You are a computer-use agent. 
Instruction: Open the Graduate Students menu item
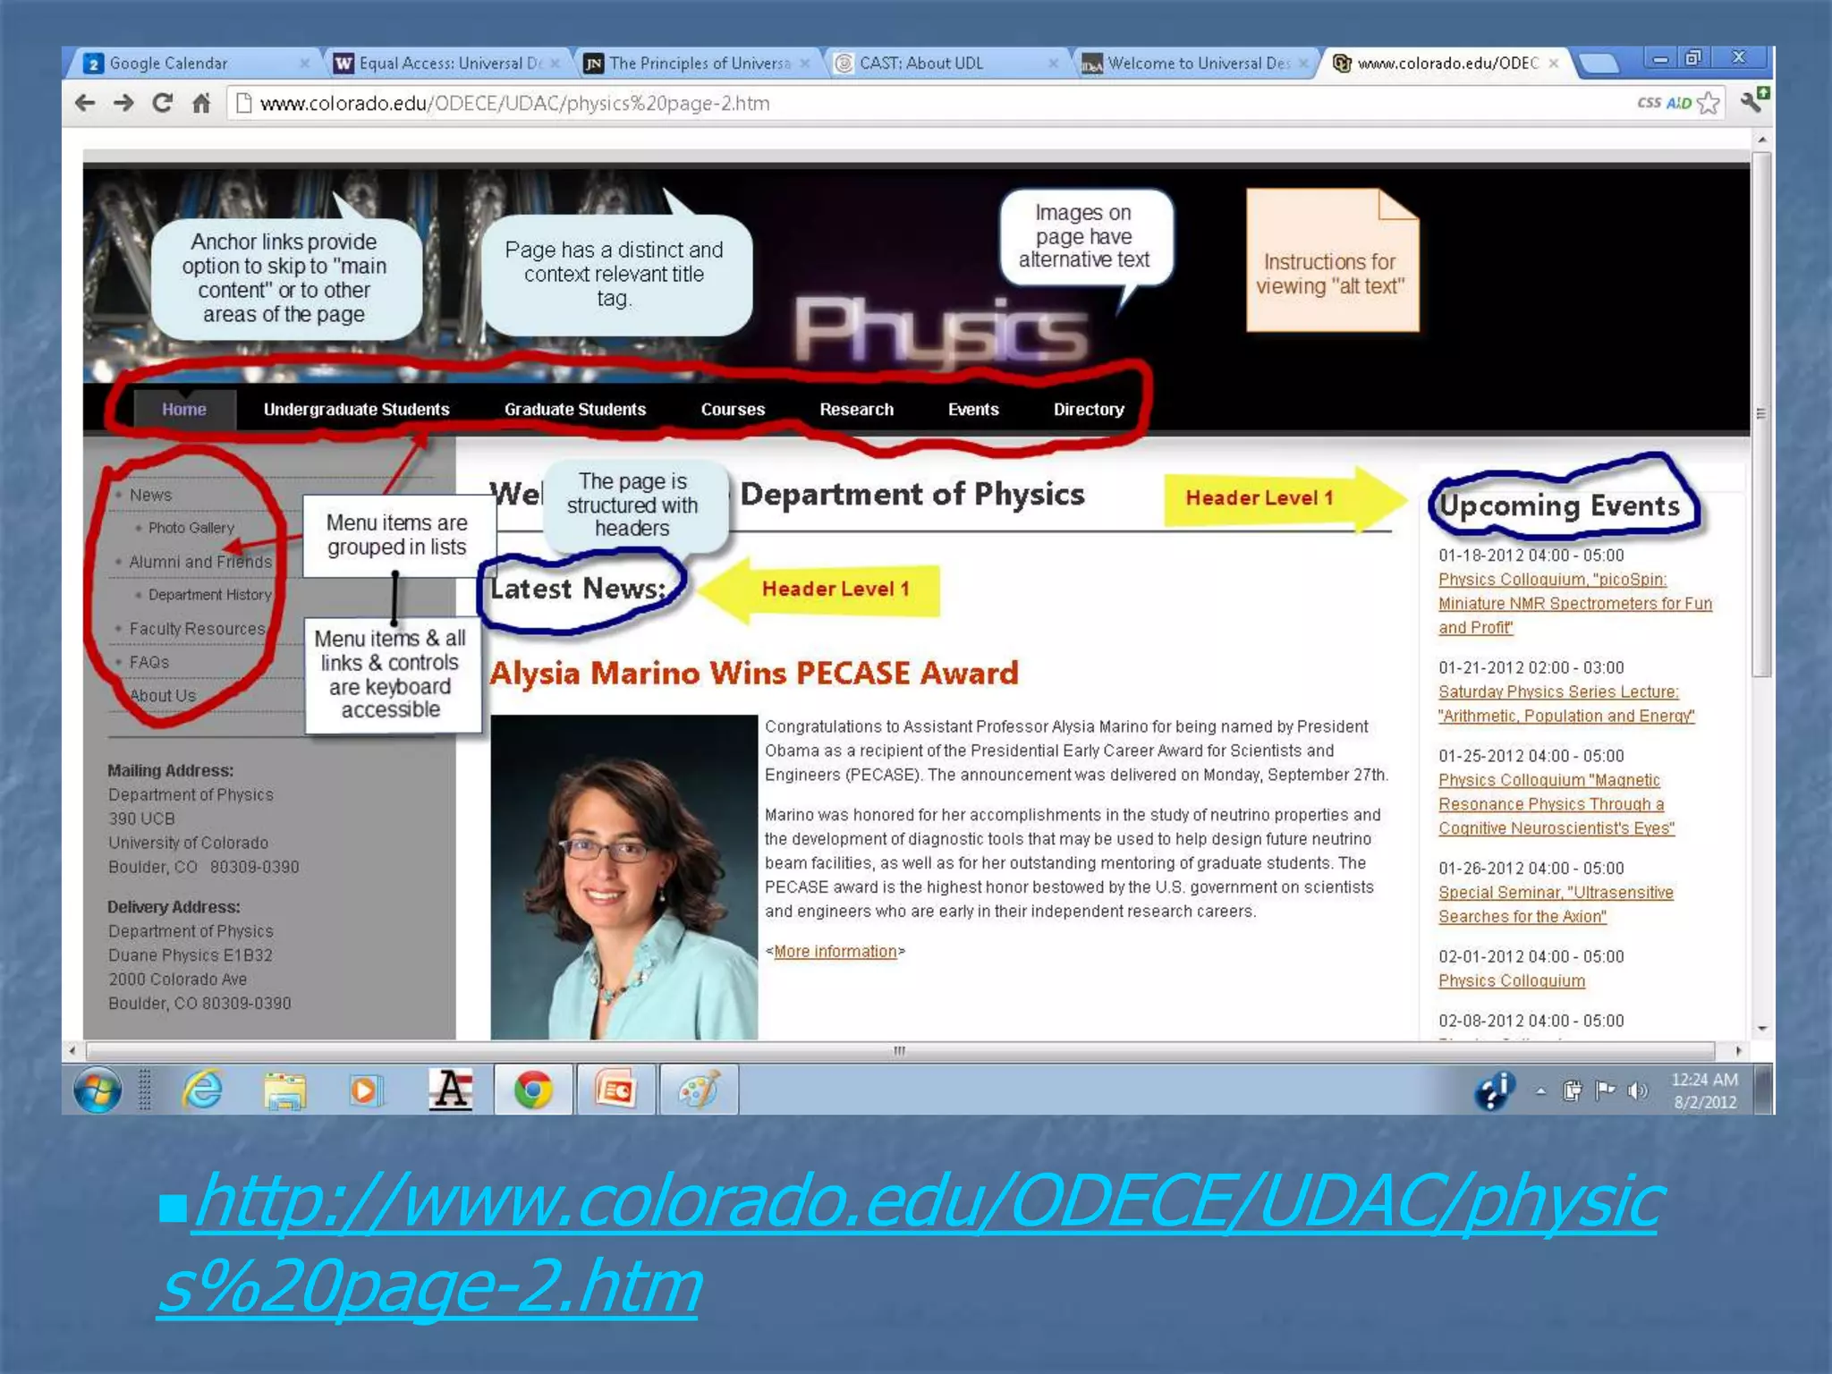point(575,410)
